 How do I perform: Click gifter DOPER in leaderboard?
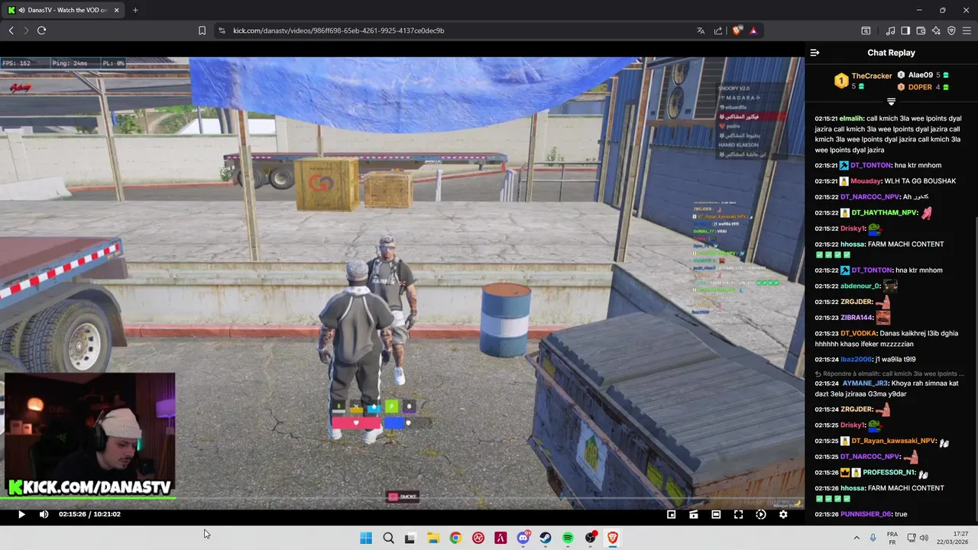920,87
